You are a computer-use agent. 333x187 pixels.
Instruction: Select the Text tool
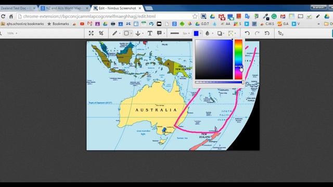(x=150, y=33)
